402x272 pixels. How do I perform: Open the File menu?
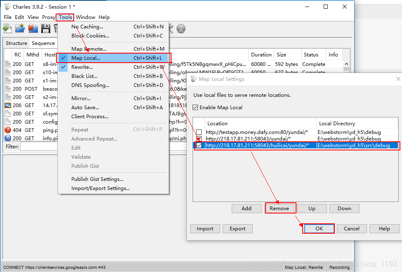coord(7,17)
